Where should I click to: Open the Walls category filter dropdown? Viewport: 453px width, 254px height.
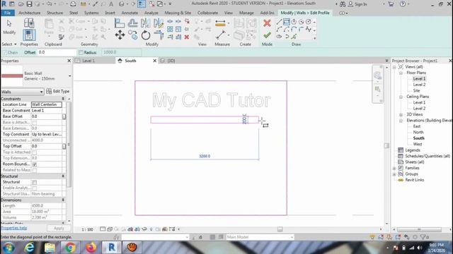pyautogui.click(x=22, y=92)
